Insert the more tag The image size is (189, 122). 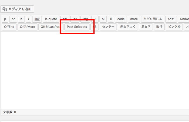tap(134, 19)
